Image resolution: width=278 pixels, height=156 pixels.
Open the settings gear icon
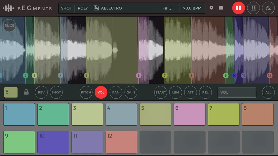pyautogui.click(x=211, y=8)
